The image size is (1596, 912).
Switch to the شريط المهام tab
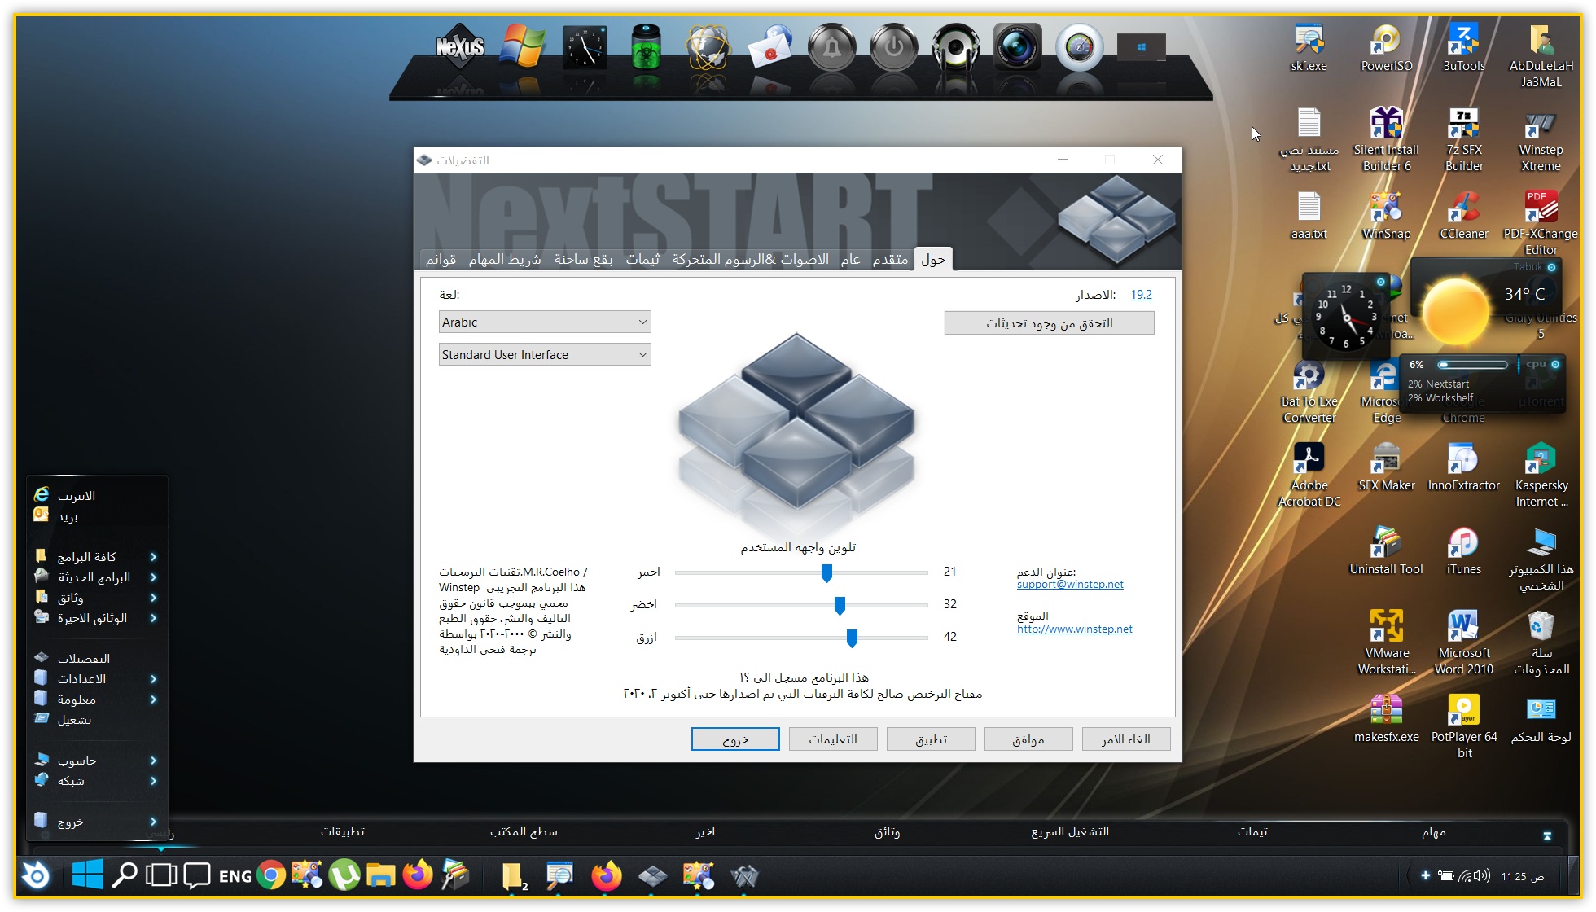(505, 259)
